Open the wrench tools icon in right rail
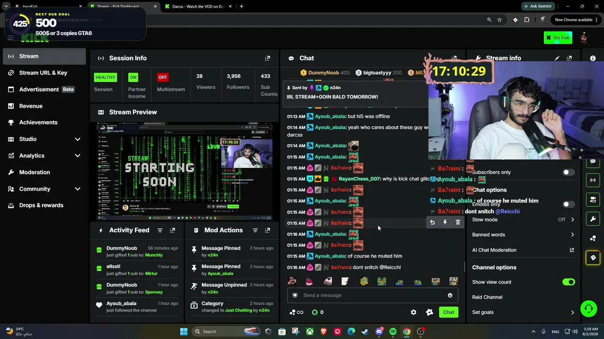 pyautogui.click(x=593, y=219)
